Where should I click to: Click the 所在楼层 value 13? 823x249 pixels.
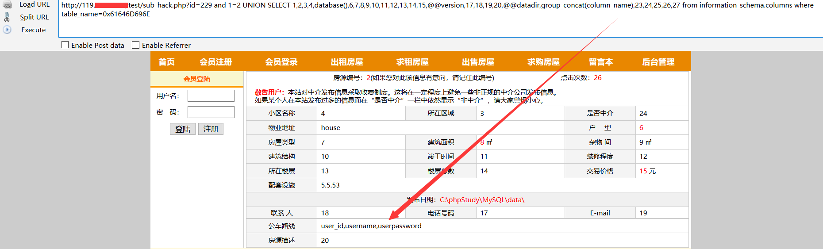[325, 171]
